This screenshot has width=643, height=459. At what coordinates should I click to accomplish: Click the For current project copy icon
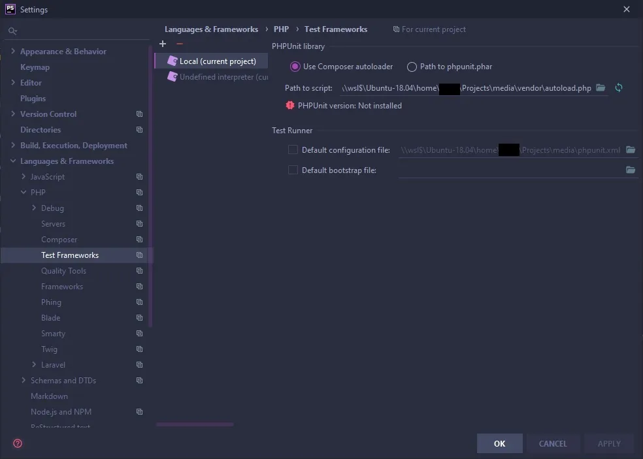396,29
